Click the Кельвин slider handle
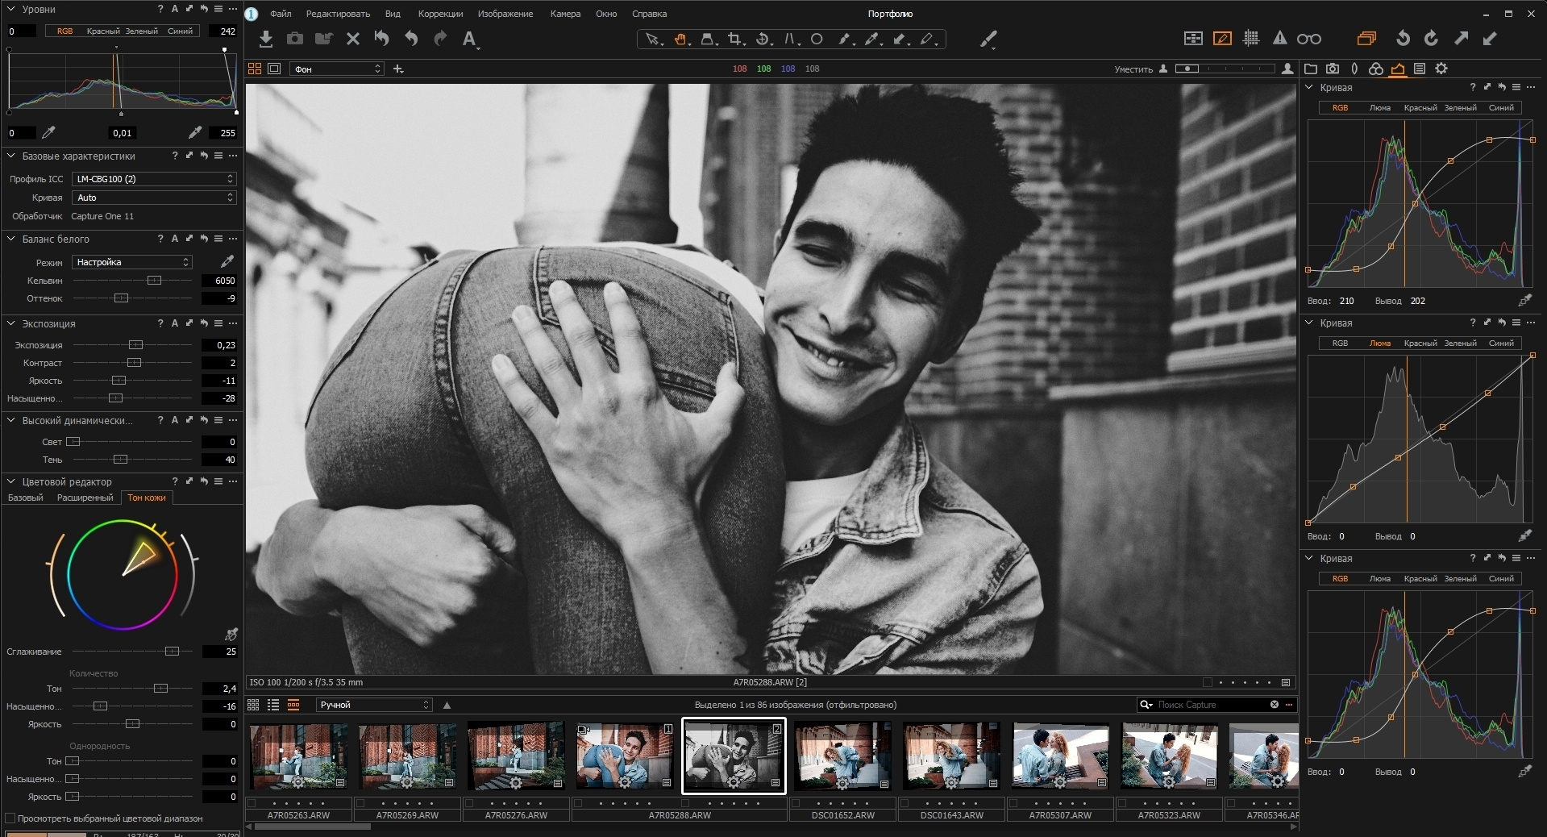The height and width of the screenshot is (837, 1547). tap(154, 281)
